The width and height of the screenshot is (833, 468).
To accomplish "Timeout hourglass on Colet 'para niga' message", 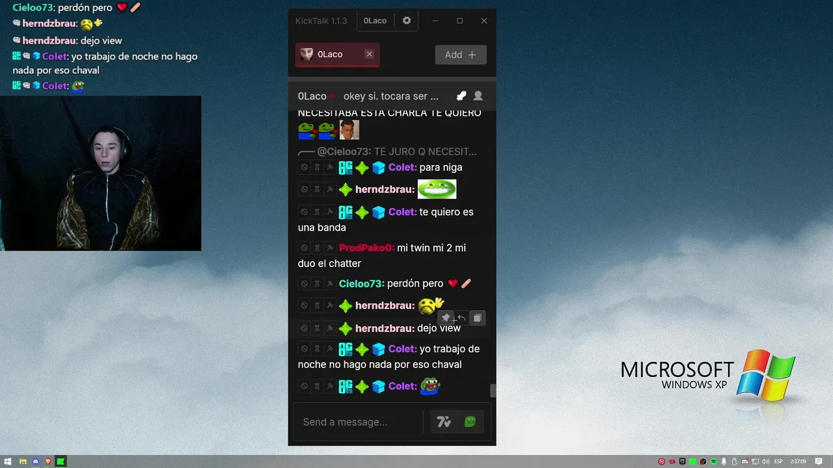I will pos(317,168).
